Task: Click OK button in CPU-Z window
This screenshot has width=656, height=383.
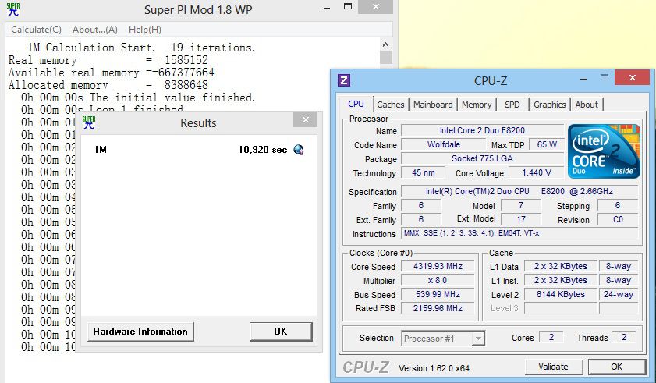Action: point(617,367)
